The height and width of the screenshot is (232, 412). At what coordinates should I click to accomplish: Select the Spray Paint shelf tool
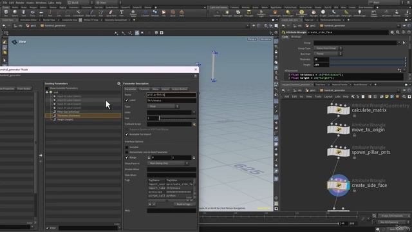[111, 13]
